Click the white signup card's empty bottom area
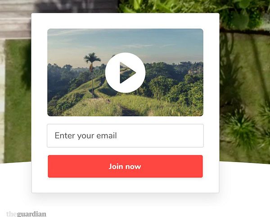This screenshot has height=217, width=270. tap(125, 185)
